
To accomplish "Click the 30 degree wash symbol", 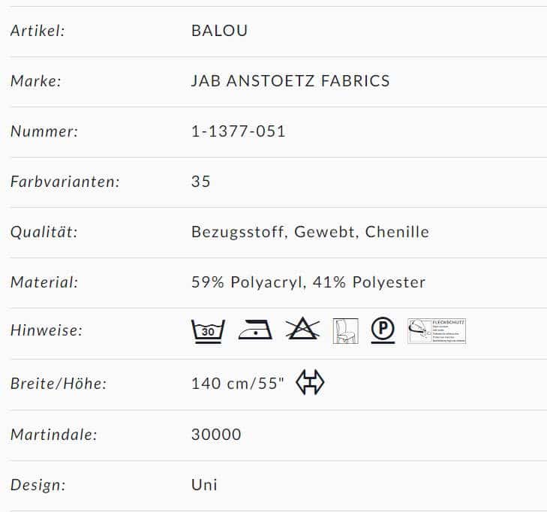I will [x=208, y=331].
